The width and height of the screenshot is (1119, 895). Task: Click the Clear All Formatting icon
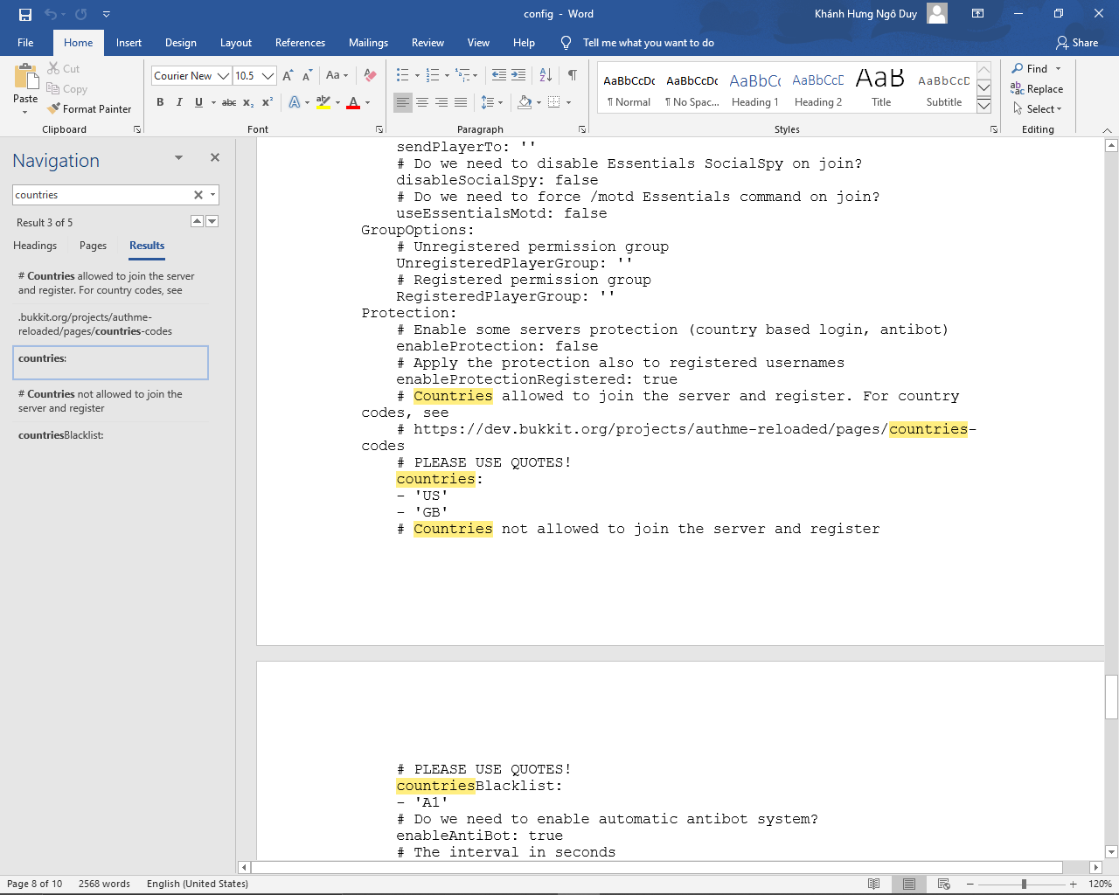pos(370,76)
